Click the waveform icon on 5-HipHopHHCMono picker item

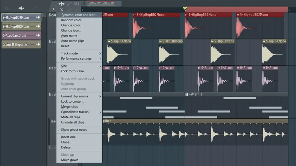pos(38,26)
